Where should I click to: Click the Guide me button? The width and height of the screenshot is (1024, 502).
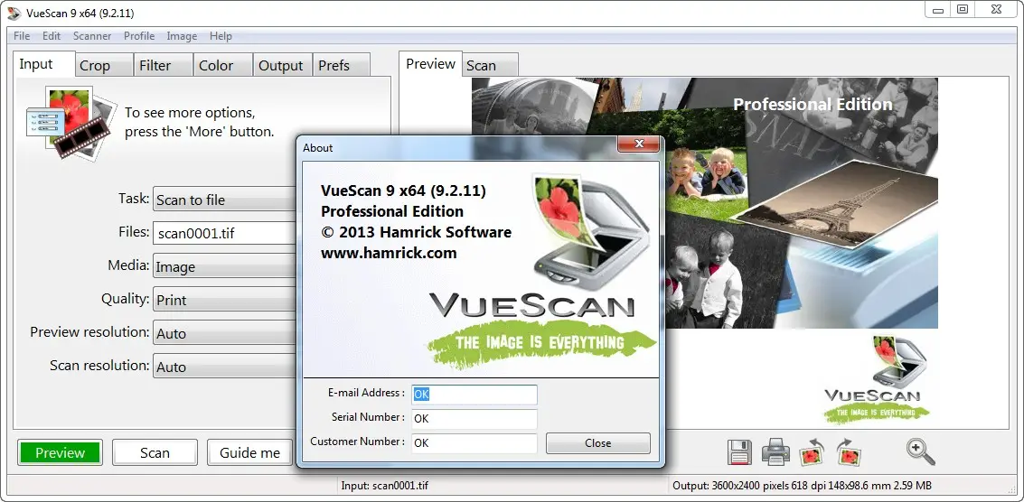click(249, 452)
